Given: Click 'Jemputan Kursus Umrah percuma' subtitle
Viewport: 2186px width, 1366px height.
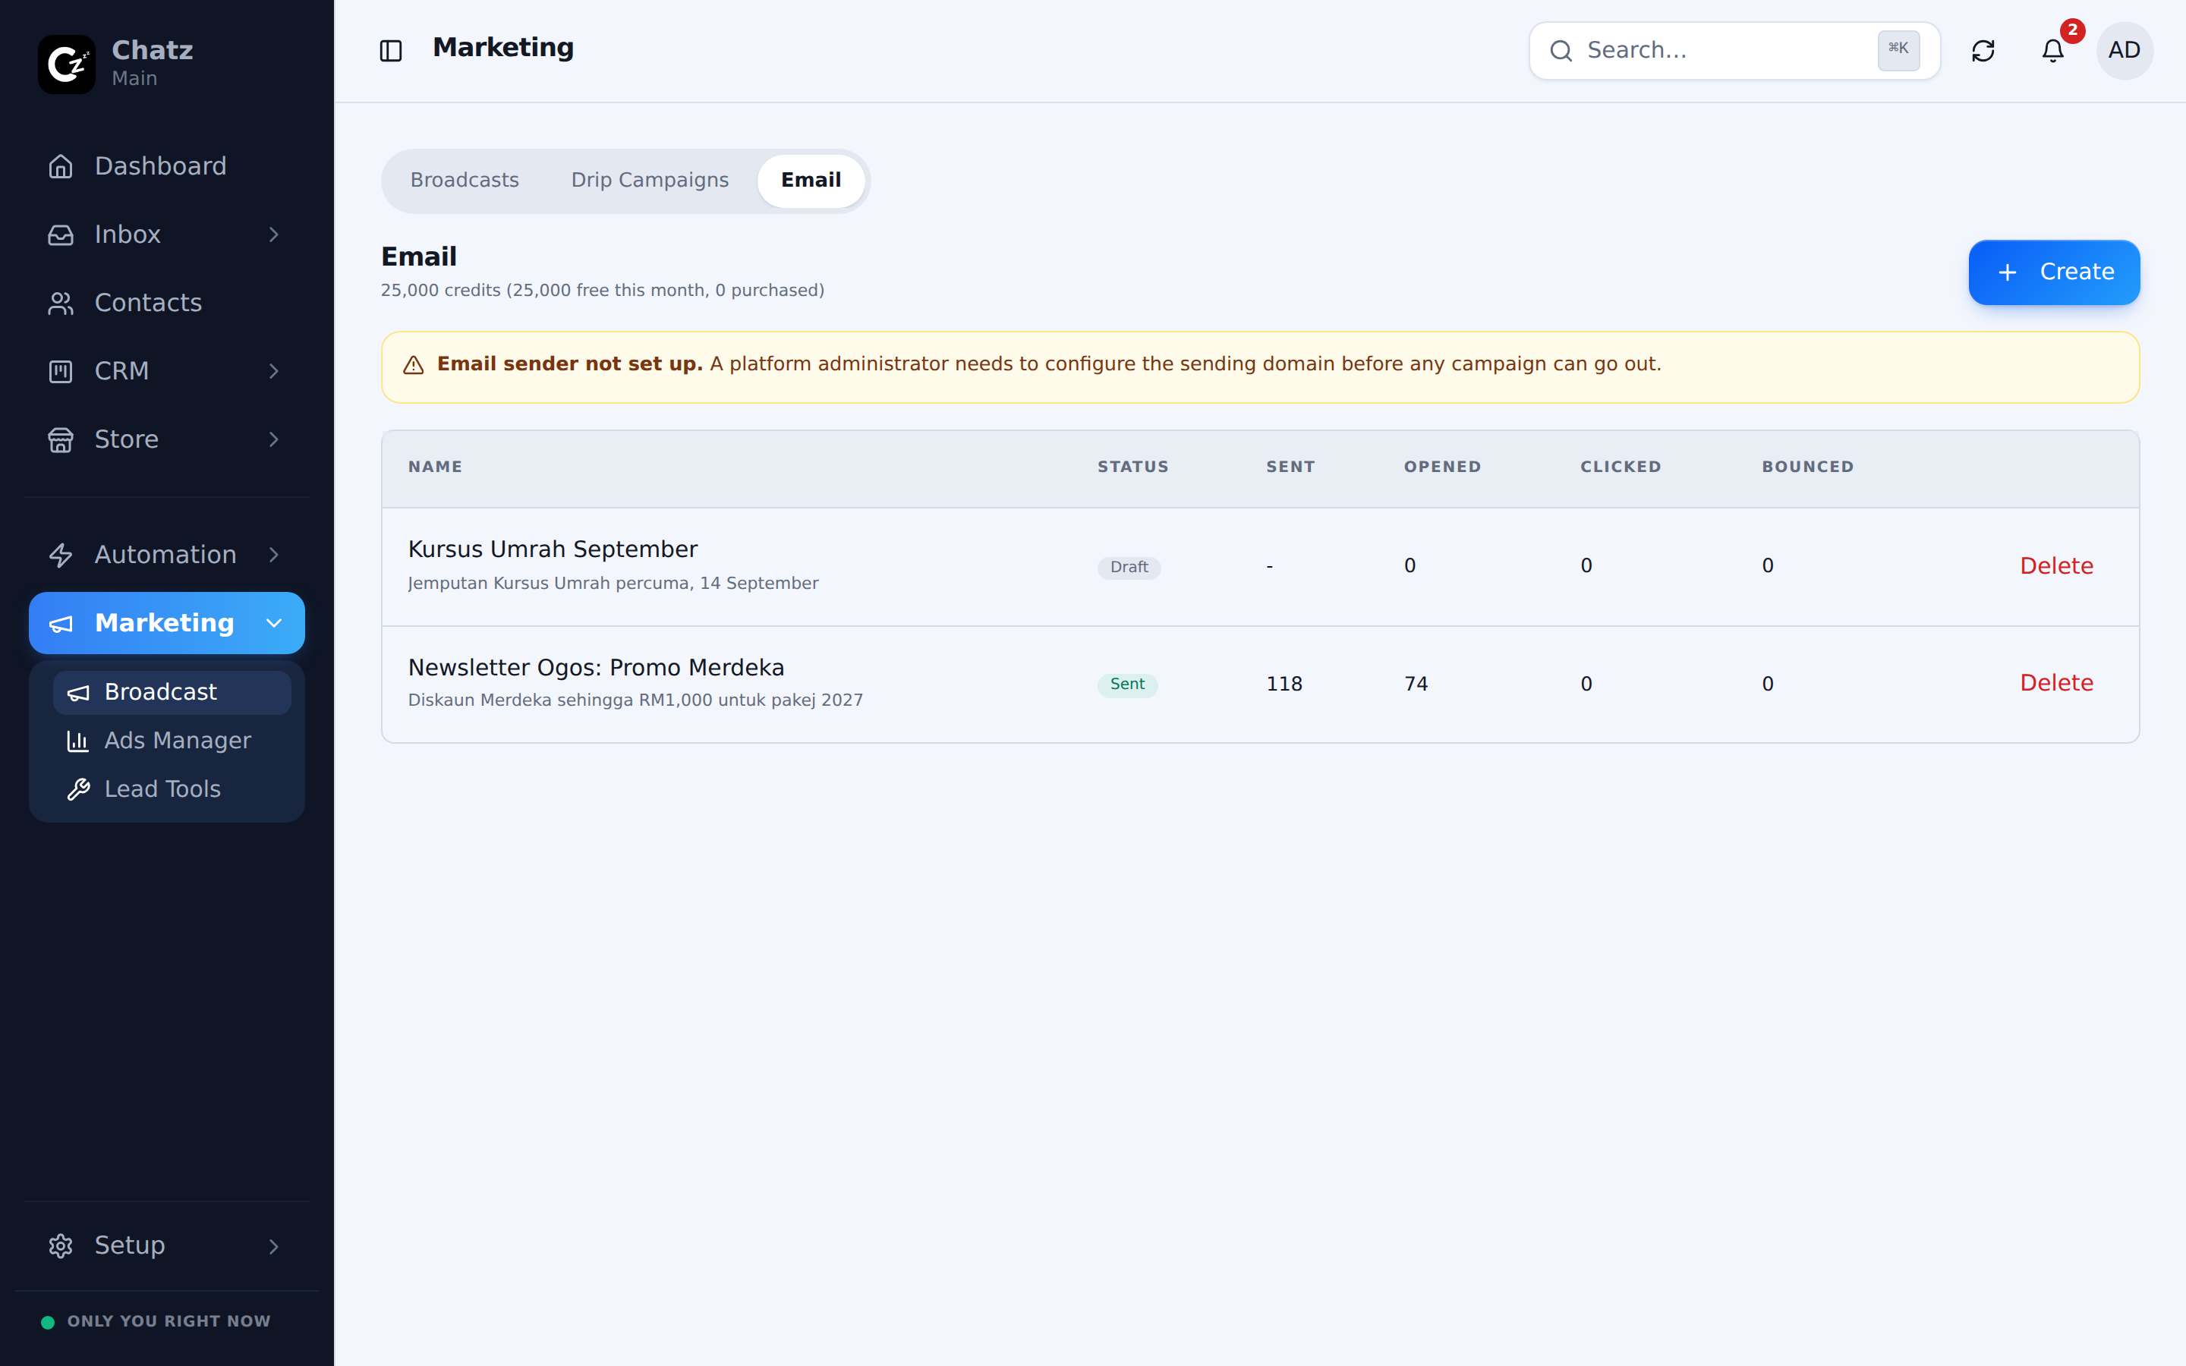Looking at the screenshot, I should tap(613, 584).
